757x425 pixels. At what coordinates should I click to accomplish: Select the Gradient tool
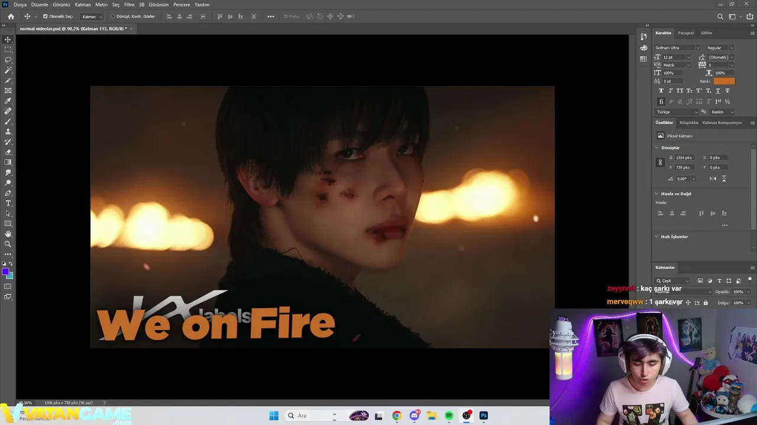point(8,162)
